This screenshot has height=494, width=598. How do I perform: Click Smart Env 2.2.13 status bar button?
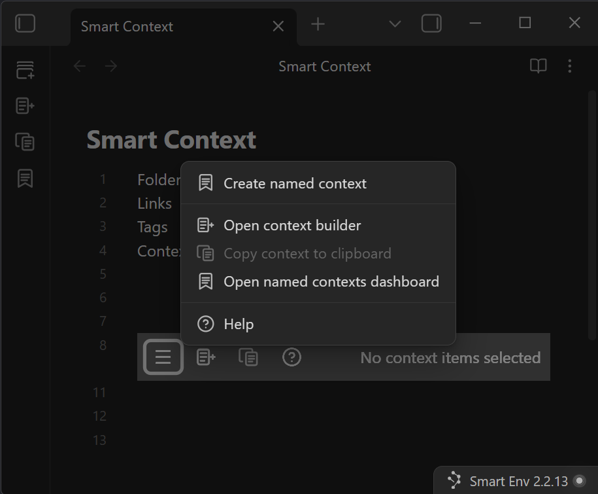[x=515, y=481]
